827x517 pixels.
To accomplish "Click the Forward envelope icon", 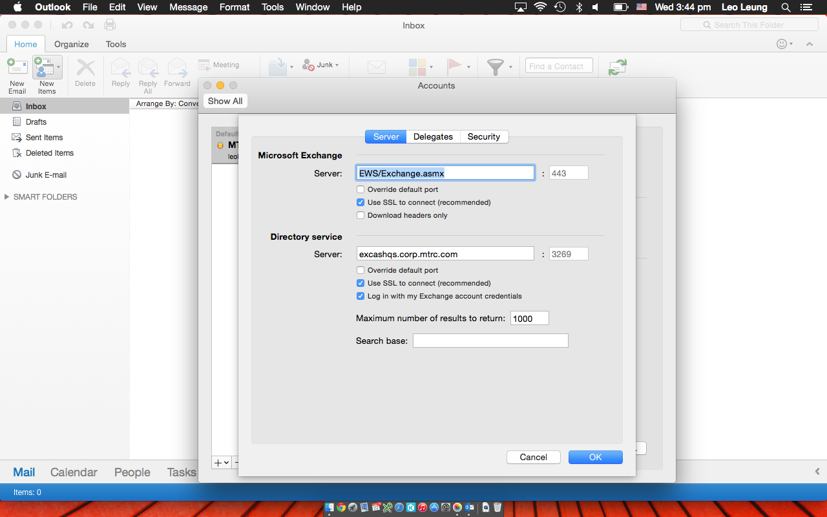I will [177, 67].
